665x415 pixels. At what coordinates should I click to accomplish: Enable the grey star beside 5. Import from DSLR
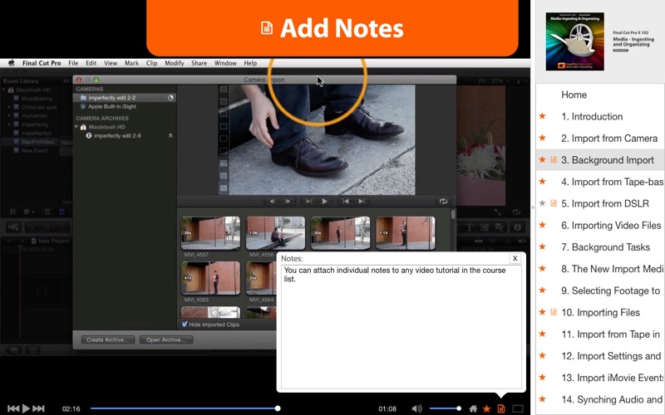coord(542,203)
